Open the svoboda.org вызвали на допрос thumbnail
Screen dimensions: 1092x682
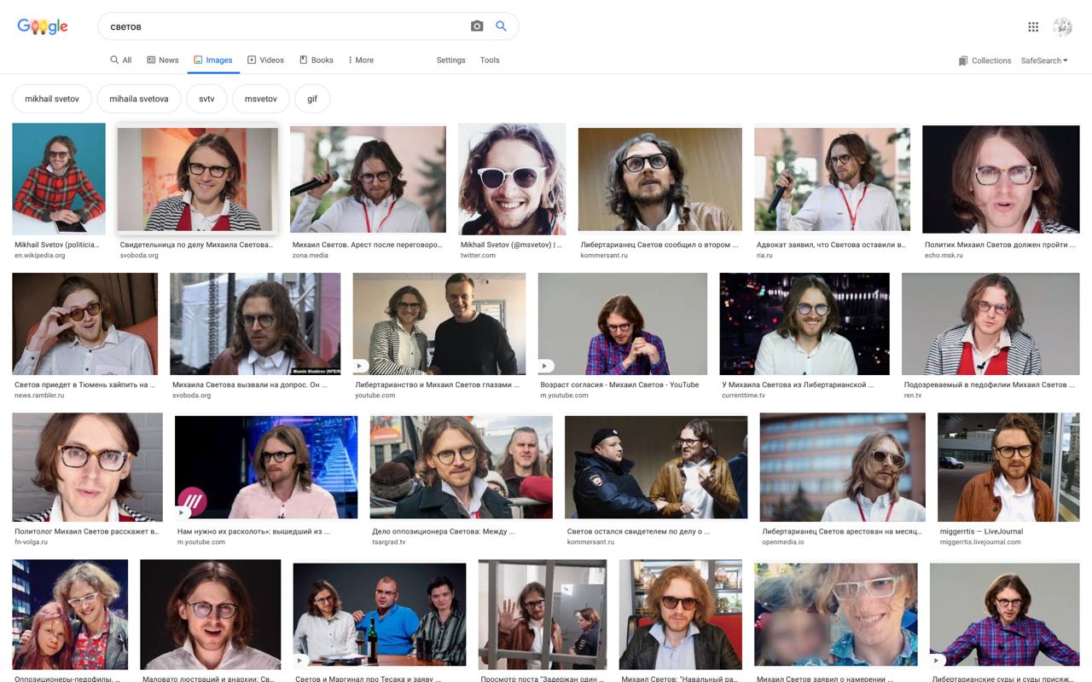click(255, 324)
